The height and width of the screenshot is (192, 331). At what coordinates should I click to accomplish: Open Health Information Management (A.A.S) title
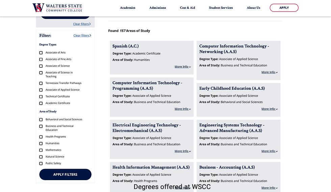(x=151, y=167)
